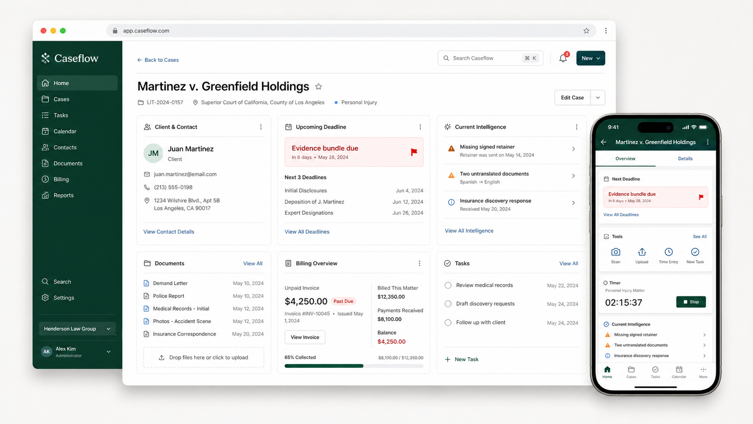Open the Upcoming Deadline card options menu
This screenshot has width=753, height=424.
pyautogui.click(x=420, y=127)
